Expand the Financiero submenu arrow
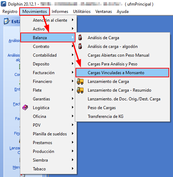 click(73, 81)
